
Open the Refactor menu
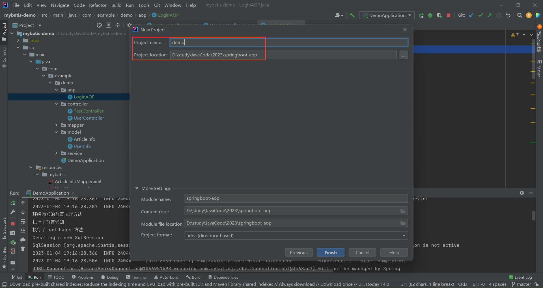click(x=98, y=5)
